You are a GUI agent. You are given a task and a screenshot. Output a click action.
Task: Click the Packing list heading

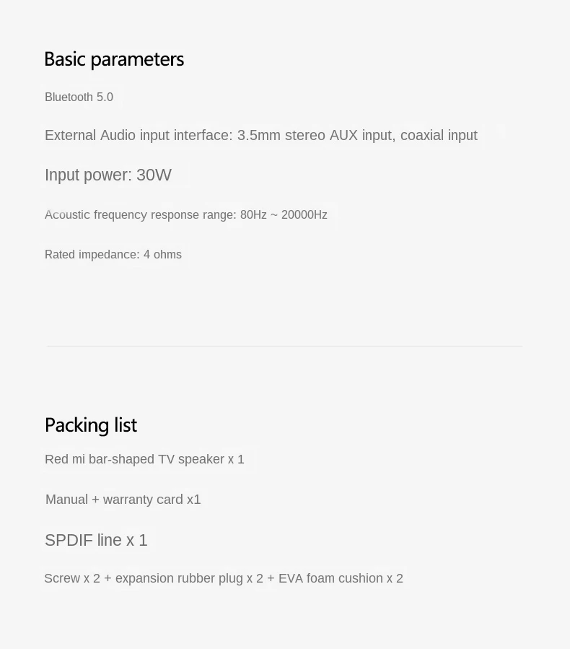(x=91, y=425)
